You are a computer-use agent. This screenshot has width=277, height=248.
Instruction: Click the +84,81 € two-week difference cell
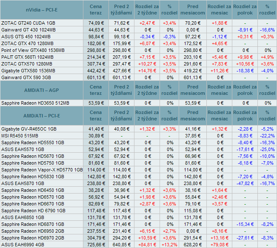point(146,245)
